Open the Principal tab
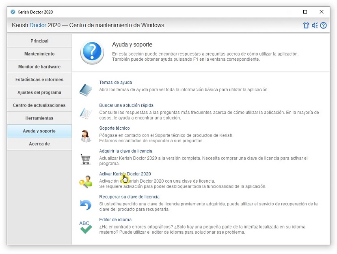The width and height of the screenshot is (337, 254). tap(39, 41)
